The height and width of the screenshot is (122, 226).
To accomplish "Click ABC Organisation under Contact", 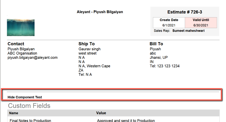I will point(22,53).
